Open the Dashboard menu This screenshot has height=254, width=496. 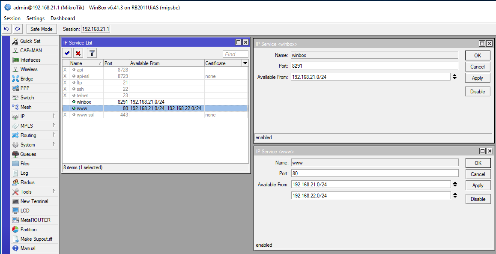[63, 18]
